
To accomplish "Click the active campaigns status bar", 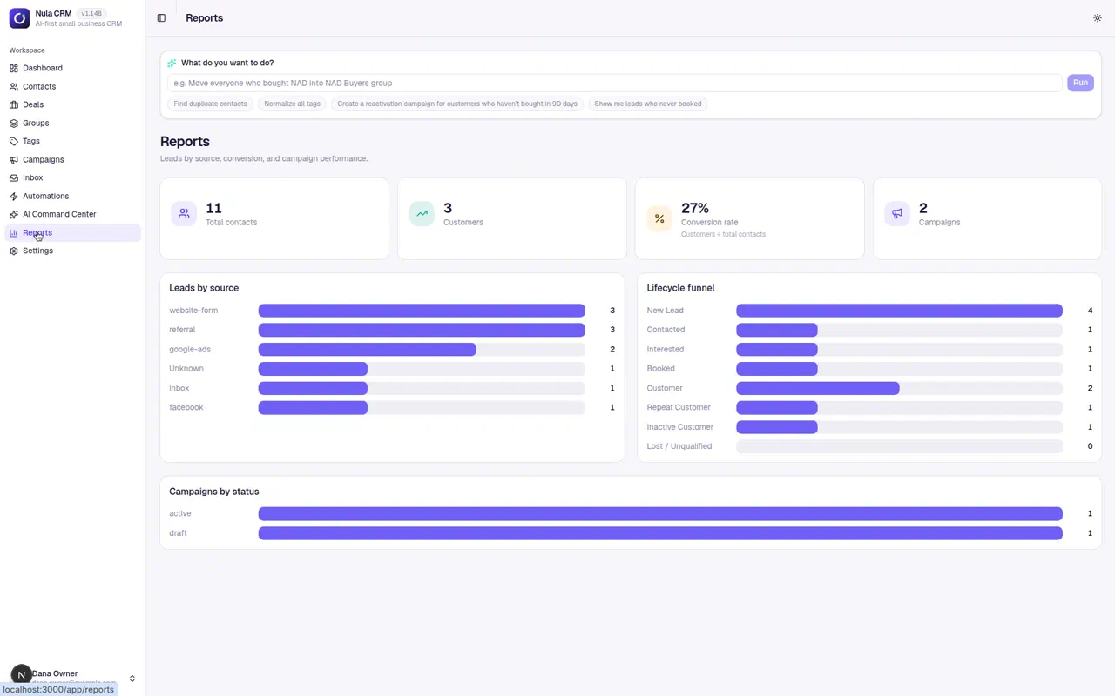I will (660, 514).
